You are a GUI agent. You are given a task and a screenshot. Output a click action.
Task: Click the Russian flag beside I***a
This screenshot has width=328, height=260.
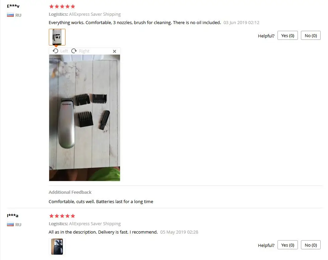pyautogui.click(x=10, y=225)
